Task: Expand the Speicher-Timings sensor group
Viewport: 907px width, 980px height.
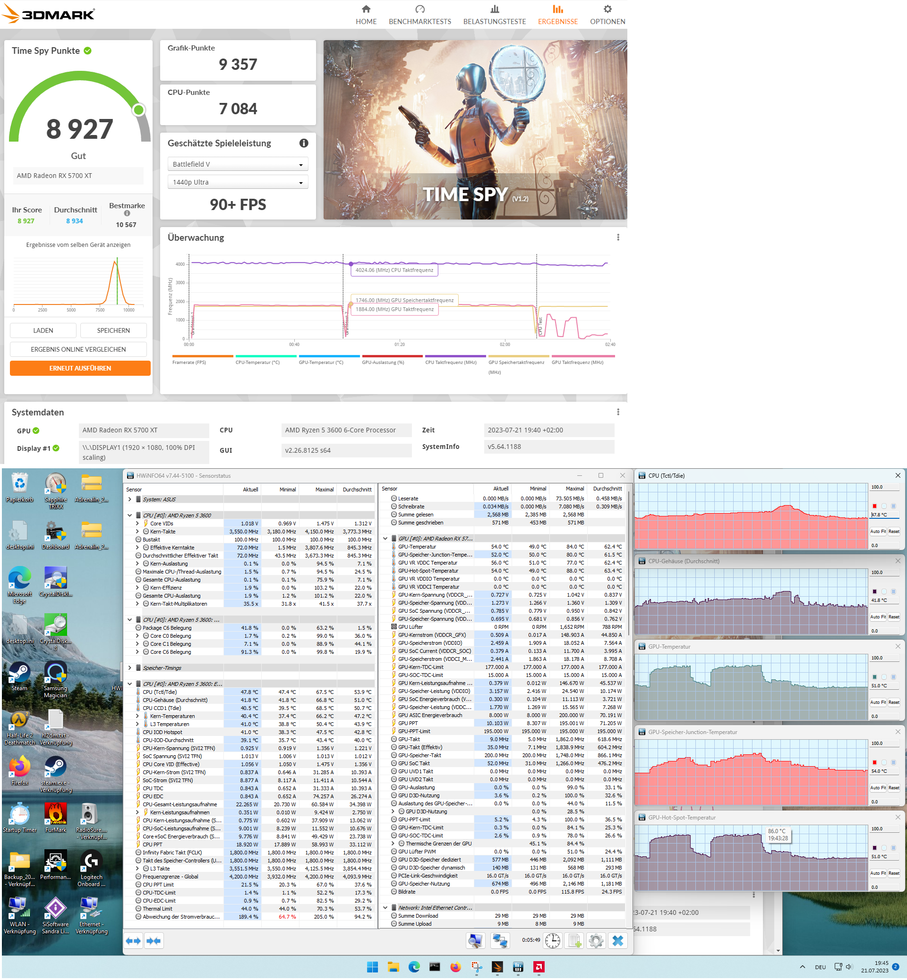Action: [129, 667]
